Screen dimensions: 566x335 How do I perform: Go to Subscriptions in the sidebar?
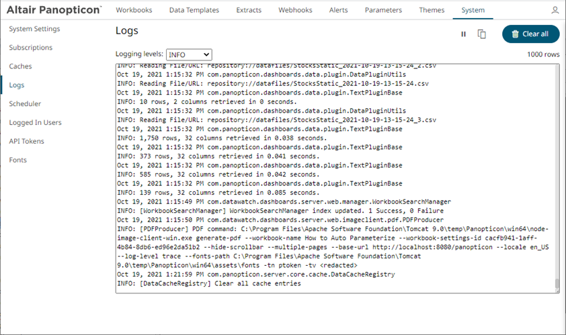[30, 48]
